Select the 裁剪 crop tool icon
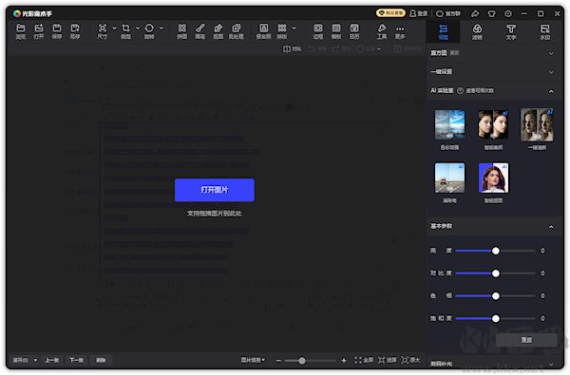The image size is (570, 375). [125, 31]
